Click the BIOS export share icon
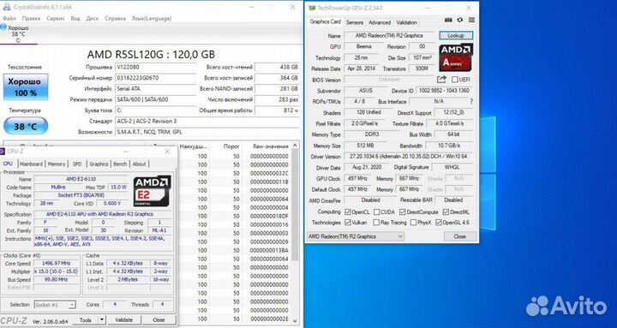Viewport: 617px width, 328px height. pyautogui.click(x=441, y=80)
